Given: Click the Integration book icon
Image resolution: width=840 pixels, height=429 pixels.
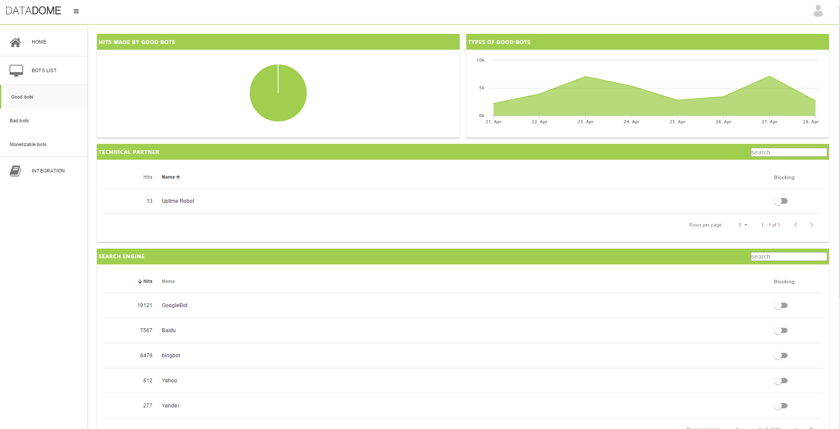Looking at the screenshot, I should [x=15, y=171].
